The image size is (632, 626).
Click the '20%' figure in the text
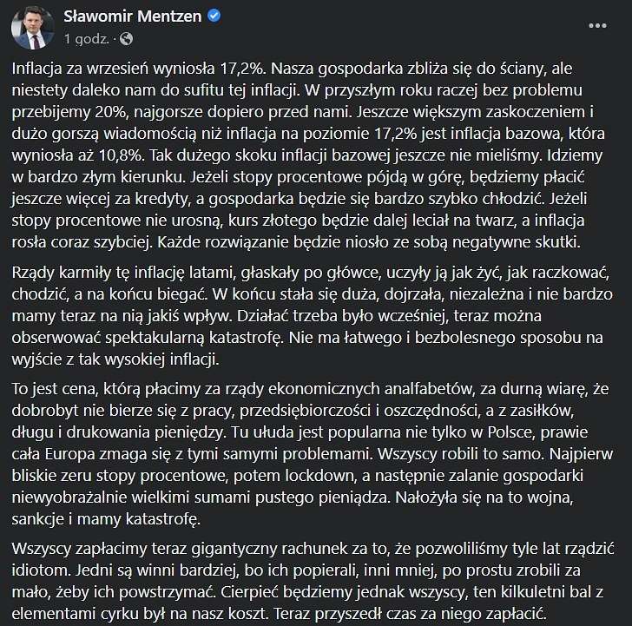pyautogui.click(x=111, y=112)
